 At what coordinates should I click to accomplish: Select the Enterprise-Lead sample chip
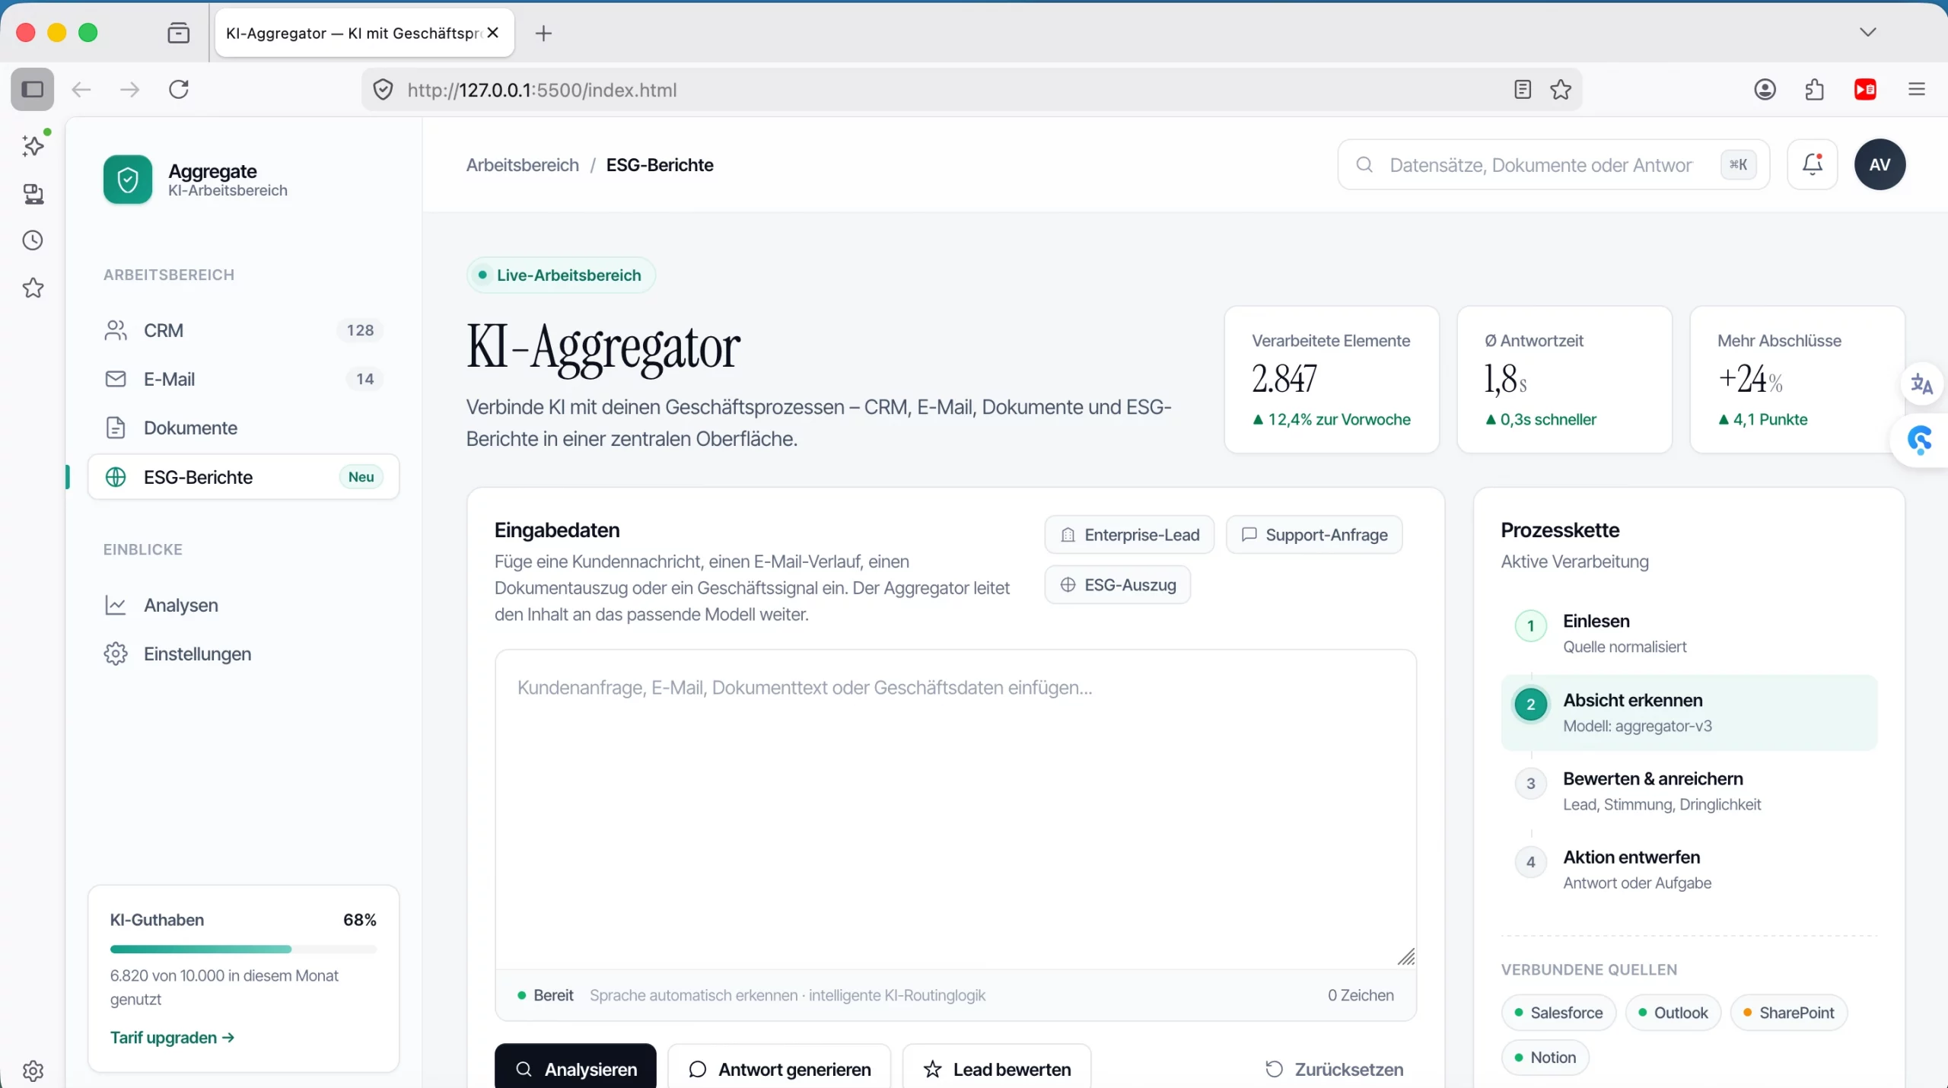pyautogui.click(x=1129, y=535)
